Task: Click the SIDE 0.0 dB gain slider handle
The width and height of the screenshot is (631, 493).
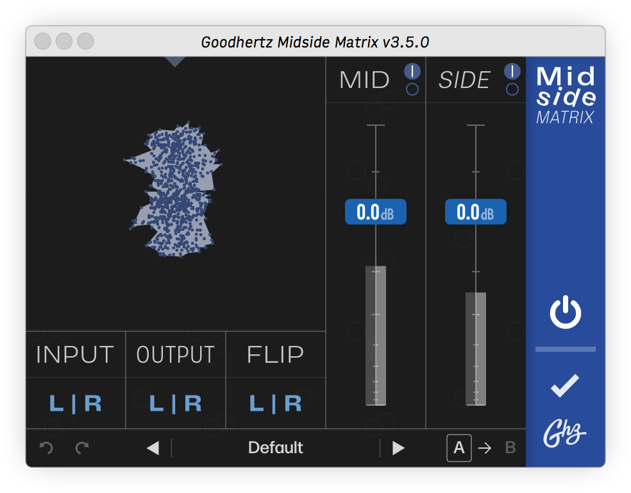Action: coord(475,212)
